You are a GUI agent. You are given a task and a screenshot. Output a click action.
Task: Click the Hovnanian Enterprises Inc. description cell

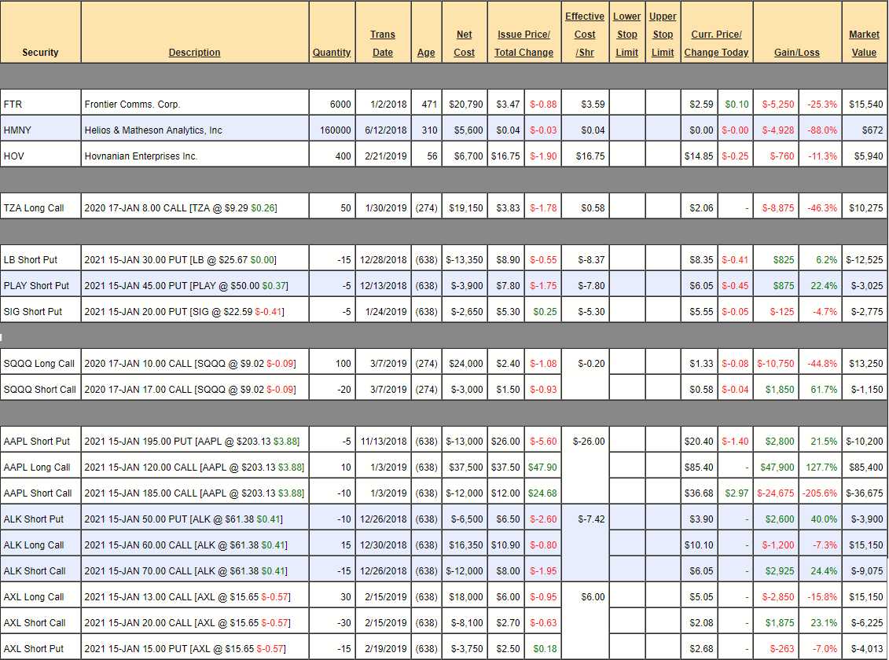tap(195, 156)
